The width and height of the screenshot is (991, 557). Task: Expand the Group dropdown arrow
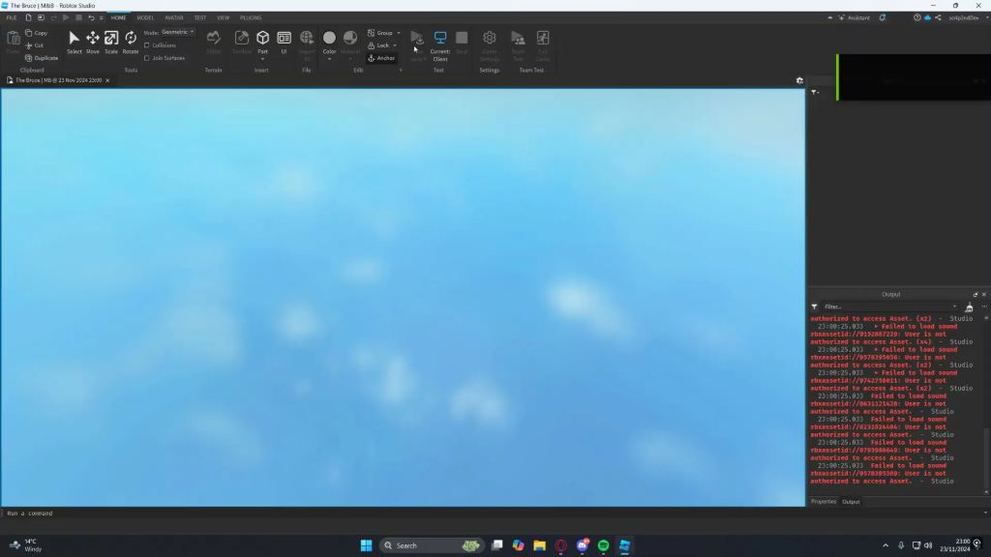398,33
